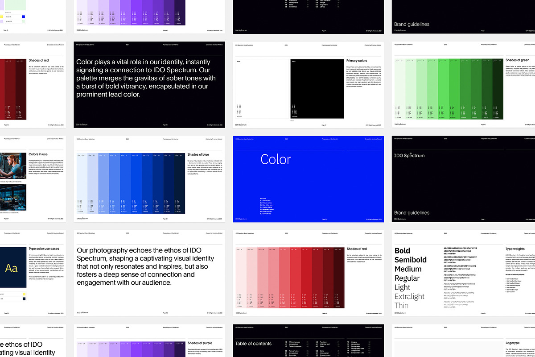
Task: Click the "Extralight" weight sample
Action: (410, 296)
